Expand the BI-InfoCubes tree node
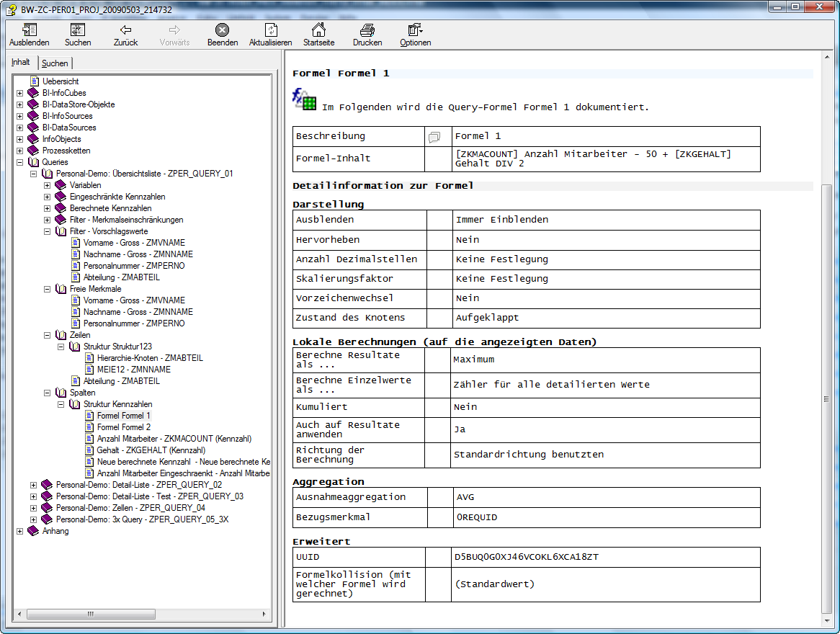The width and height of the screenshot is (840, 634). tap(20, 93)
